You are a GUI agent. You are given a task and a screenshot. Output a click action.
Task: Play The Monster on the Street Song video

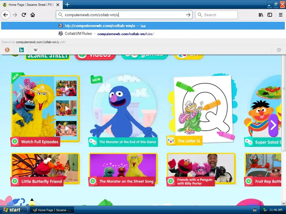pos(123,170)
